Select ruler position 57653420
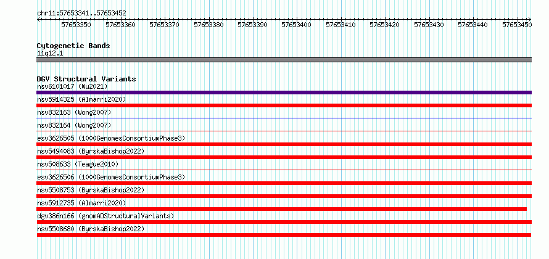This screenshot has width=549, height=259. coord(385,25)
